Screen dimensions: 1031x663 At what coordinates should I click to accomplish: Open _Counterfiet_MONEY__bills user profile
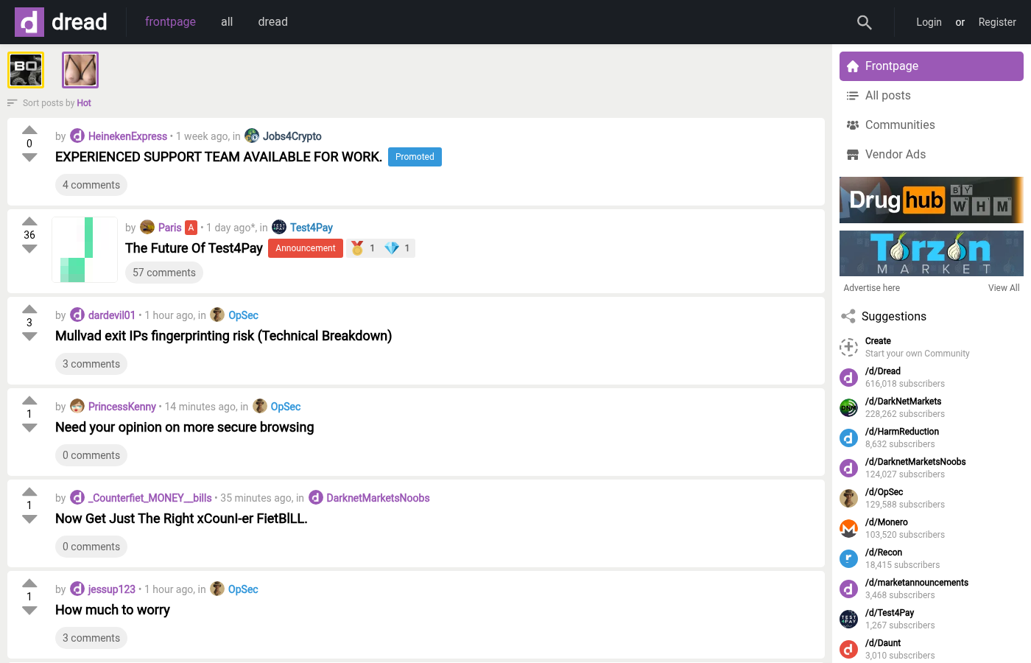pyautogui.click(x=149, y=498)
